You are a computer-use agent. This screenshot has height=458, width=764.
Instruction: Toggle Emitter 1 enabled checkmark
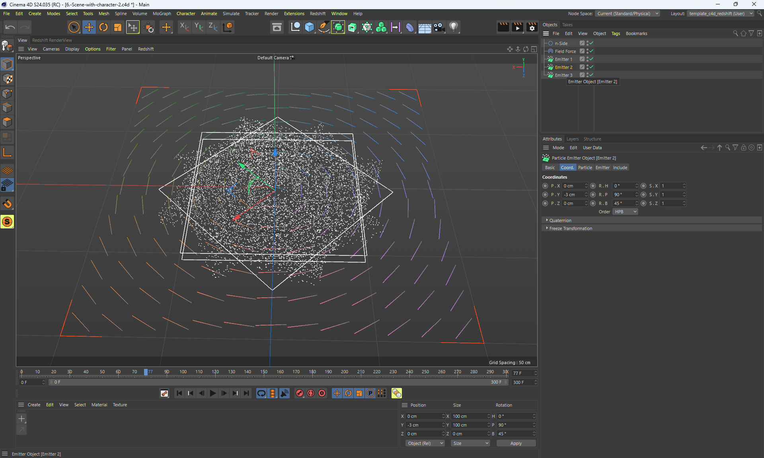[x=592, y=59]
